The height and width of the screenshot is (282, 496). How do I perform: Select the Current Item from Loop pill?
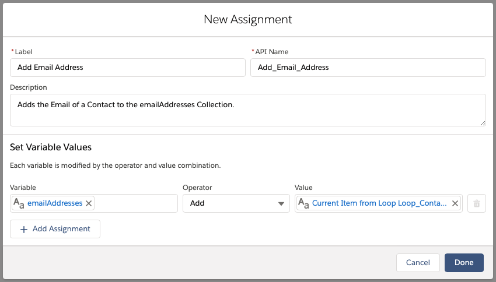[379, 203]
